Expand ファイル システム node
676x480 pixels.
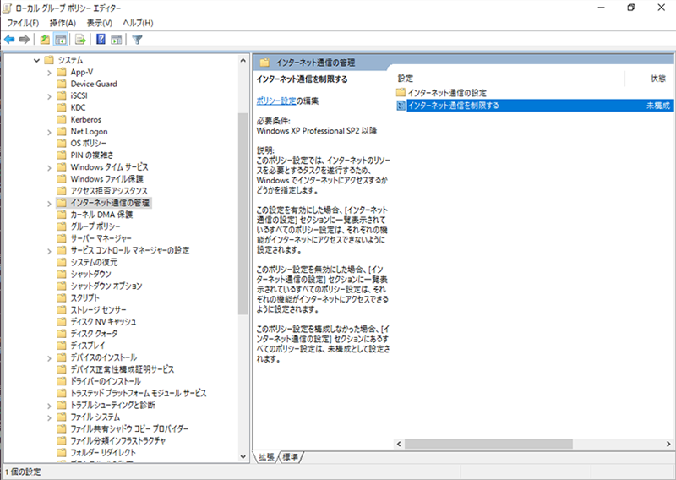pyautogui.click(x=50, y=417)
